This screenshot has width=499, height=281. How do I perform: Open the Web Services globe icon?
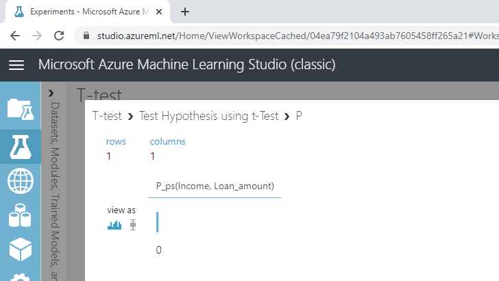pos(21,181)
